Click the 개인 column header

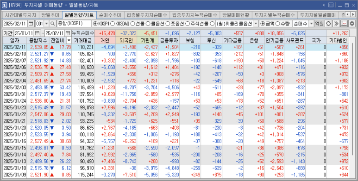coord(105,41)
